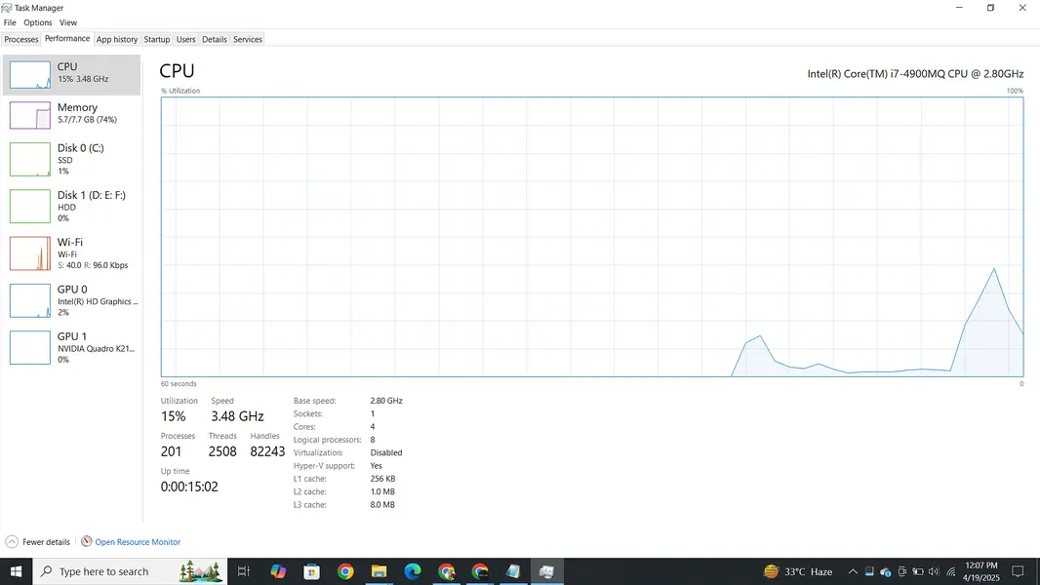
Task: Click the Open Resource Monitor link
Action: click(137, 542)
